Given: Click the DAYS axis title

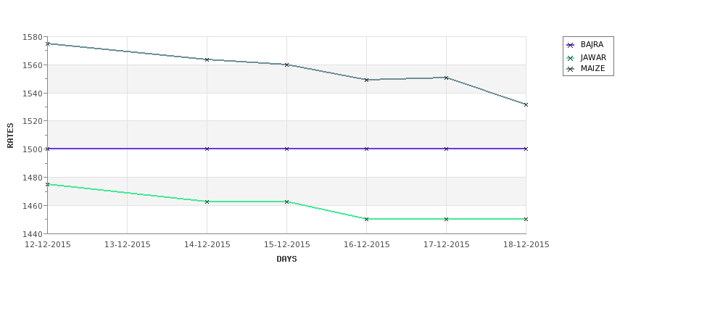Looking at the screenshot, I should coord(286,259).
